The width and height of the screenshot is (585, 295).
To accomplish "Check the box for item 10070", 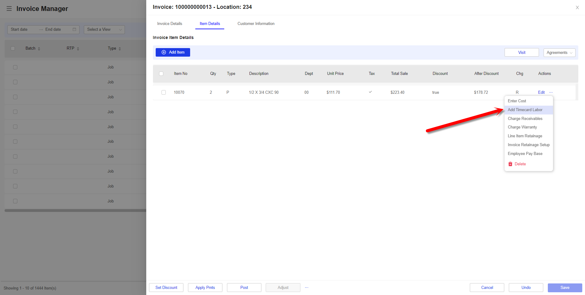I will click(x=164, y=92).
